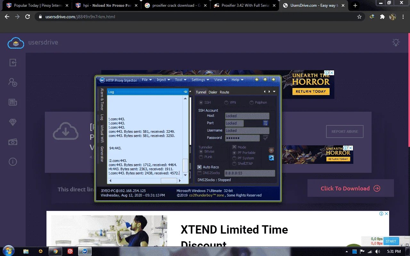Click the add-user icon in usersdrive sidebar
Image resolution: width=410 pixels, height=256 pixels.
13,82
